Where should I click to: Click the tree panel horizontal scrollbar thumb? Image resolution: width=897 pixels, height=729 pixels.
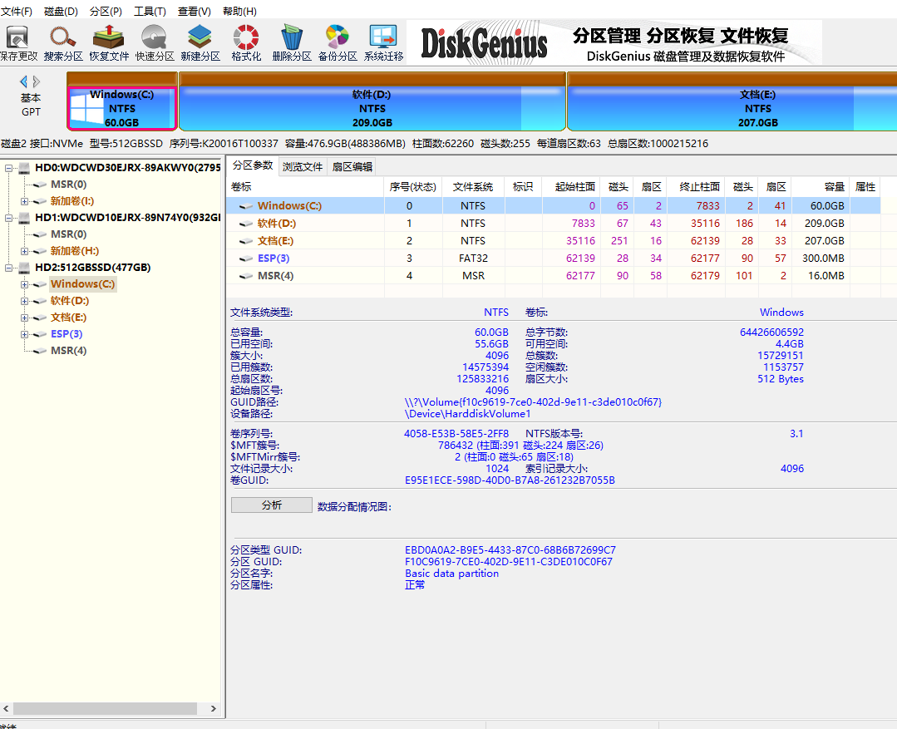[105, 708]
